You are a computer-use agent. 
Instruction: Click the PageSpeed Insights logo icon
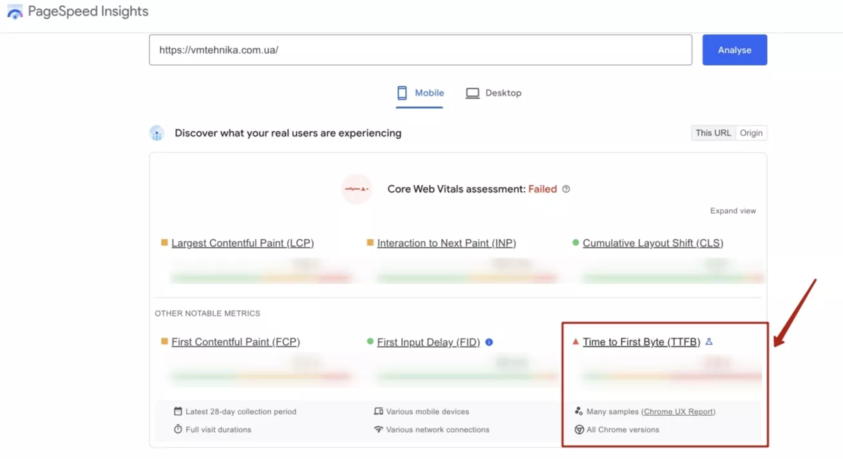pyautogui.click(x=14, y=12)
